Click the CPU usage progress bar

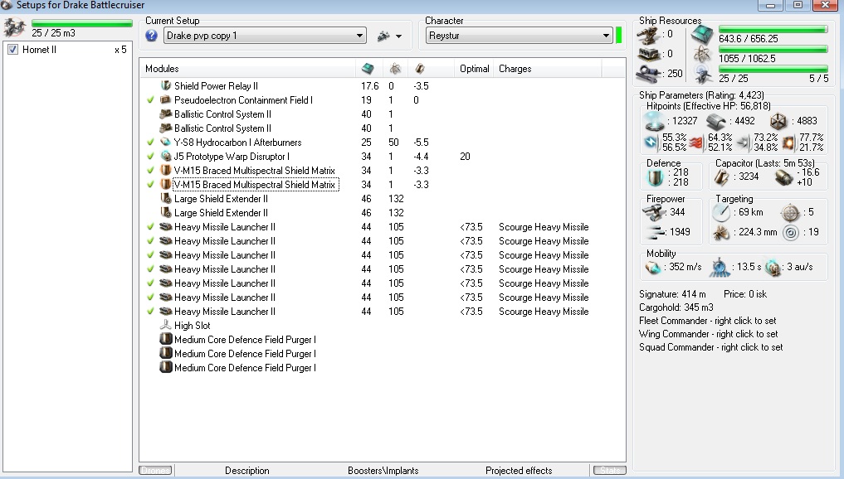point(773,30)
